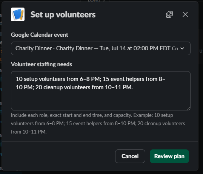Image resolution: width=203 pixels, height=174 pixels.
Task: Click the 'Volunteer staffing needs' label
Action: pos(42,64)
